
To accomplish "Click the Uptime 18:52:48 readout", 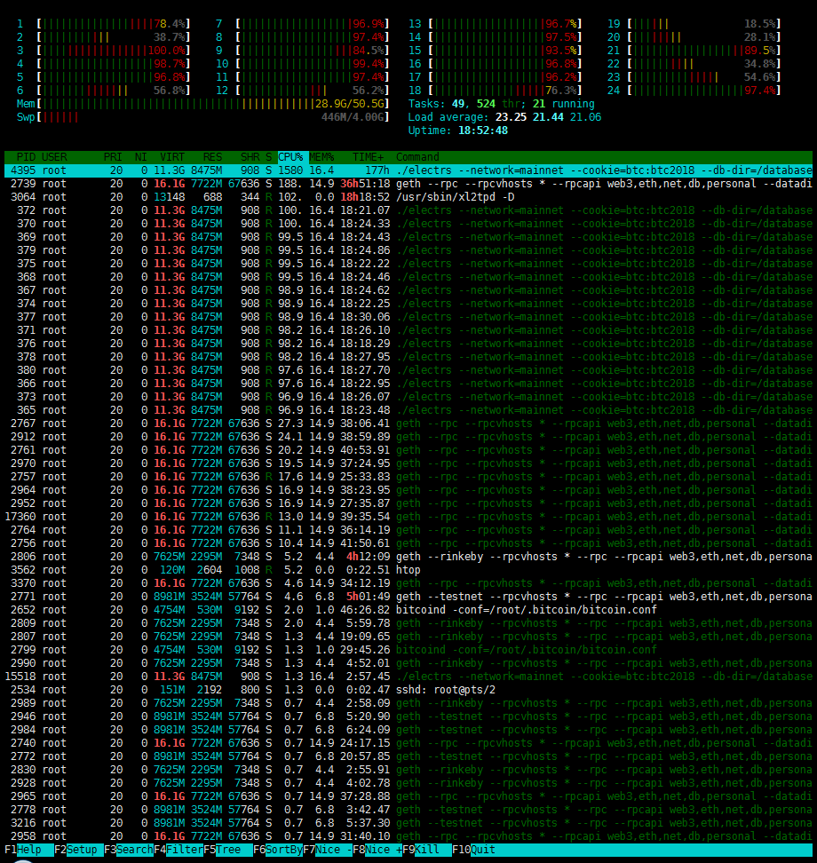I will [x=458, y=131].
